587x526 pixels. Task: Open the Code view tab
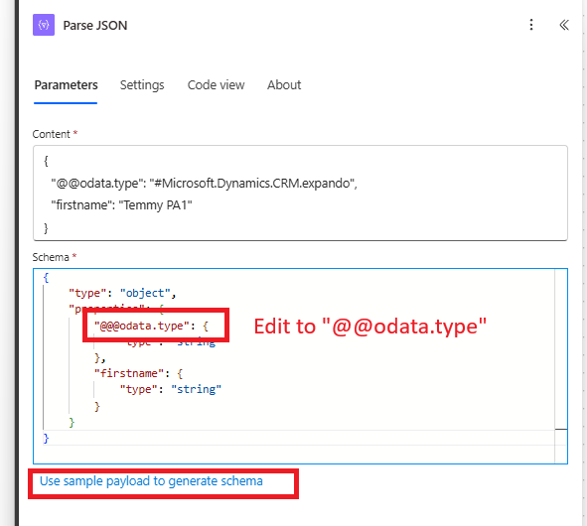(216, 85)
